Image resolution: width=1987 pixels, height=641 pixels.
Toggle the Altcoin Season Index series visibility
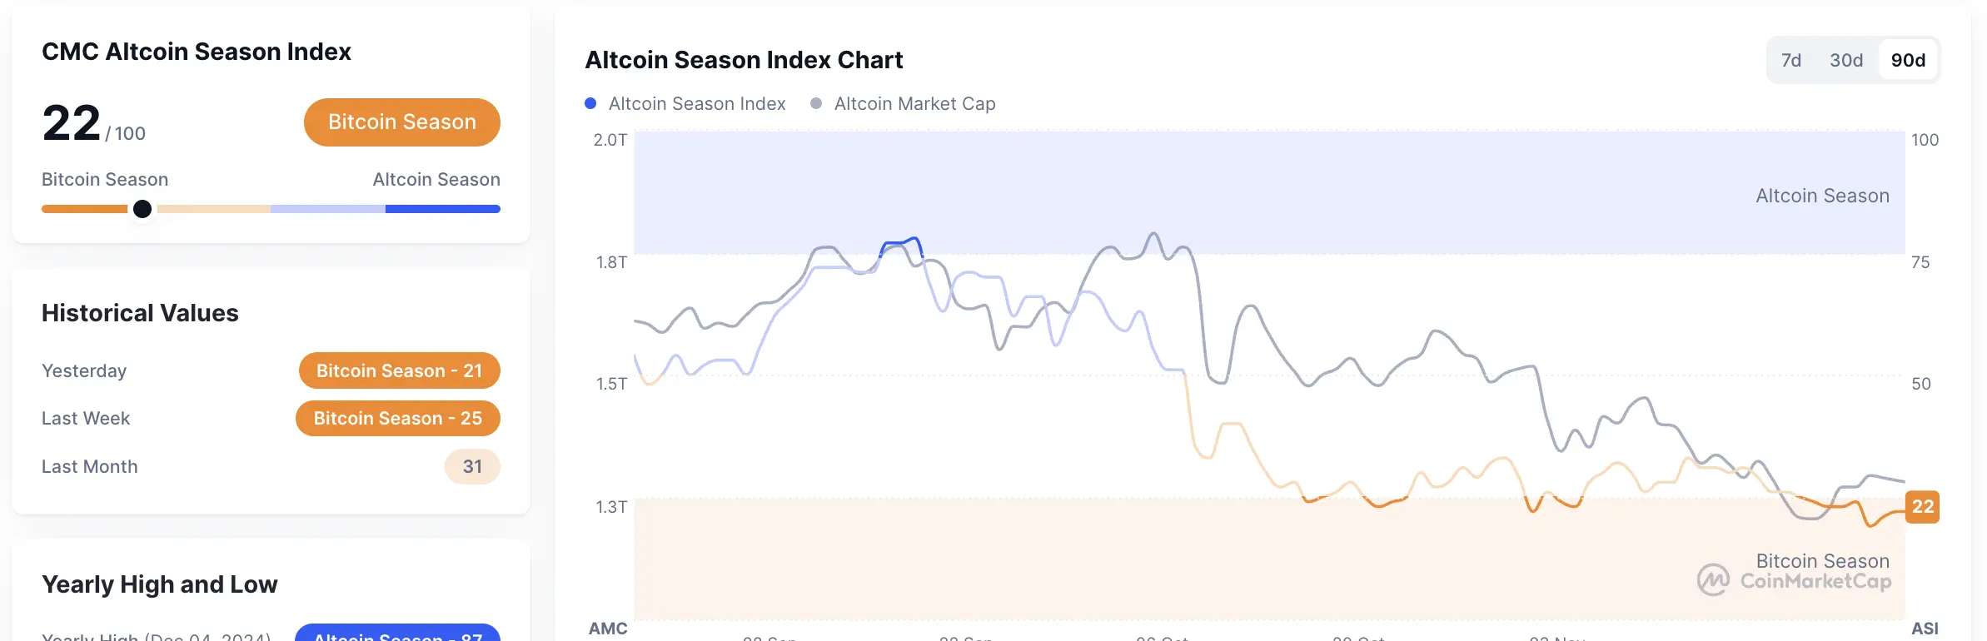(696, 103)
